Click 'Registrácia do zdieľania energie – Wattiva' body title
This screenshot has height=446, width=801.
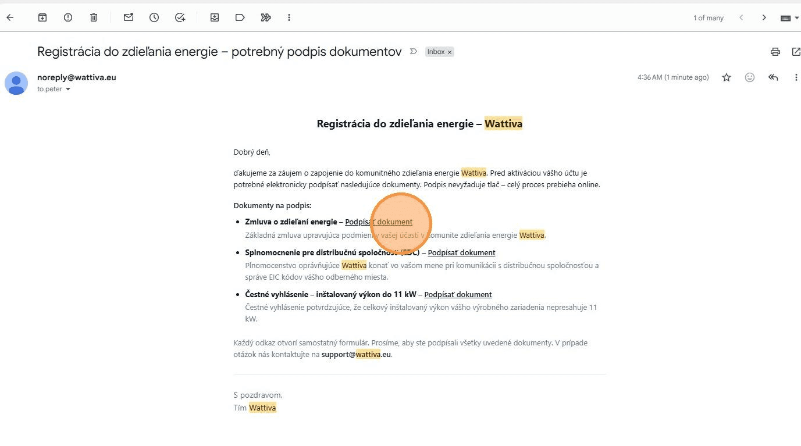coord(419,123)
